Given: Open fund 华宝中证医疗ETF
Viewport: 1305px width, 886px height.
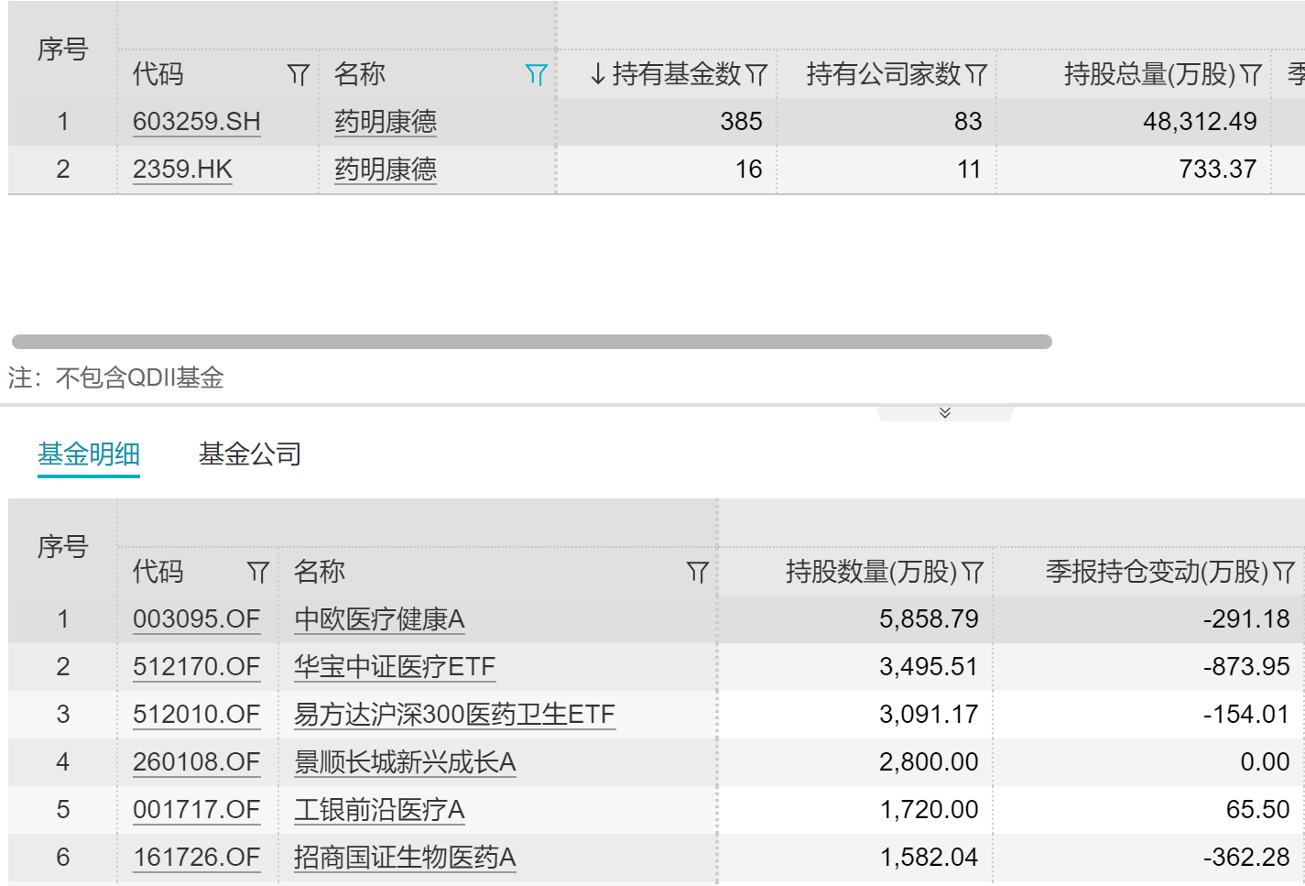Looking at the screenshot, I should [x=395, y=667].
